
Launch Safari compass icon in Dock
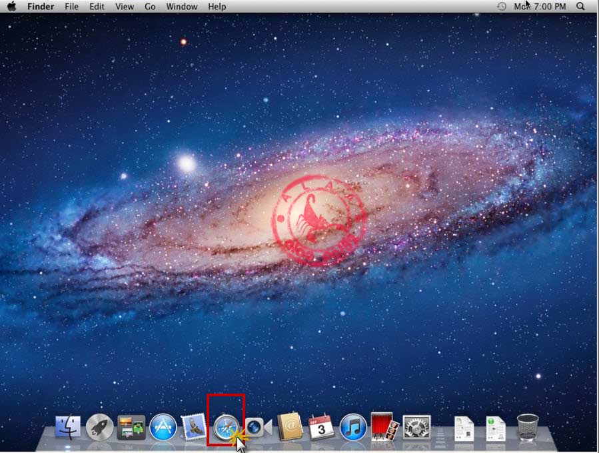226,428
